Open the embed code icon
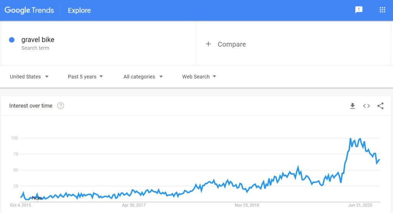Screen dimensions: 393x213 tap(367, 106)
